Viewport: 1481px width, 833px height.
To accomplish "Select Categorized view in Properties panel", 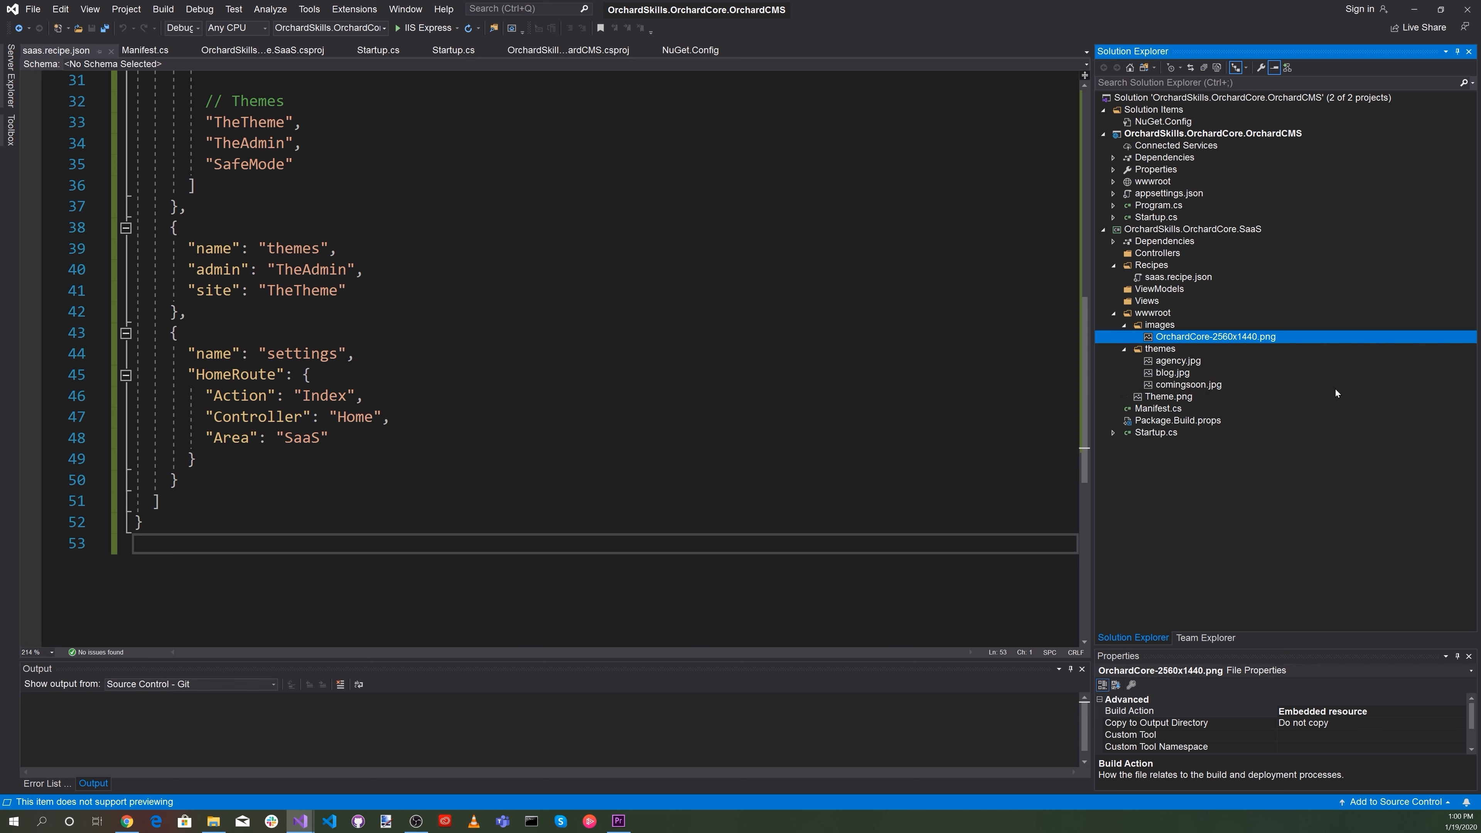I will [1102, 685].
